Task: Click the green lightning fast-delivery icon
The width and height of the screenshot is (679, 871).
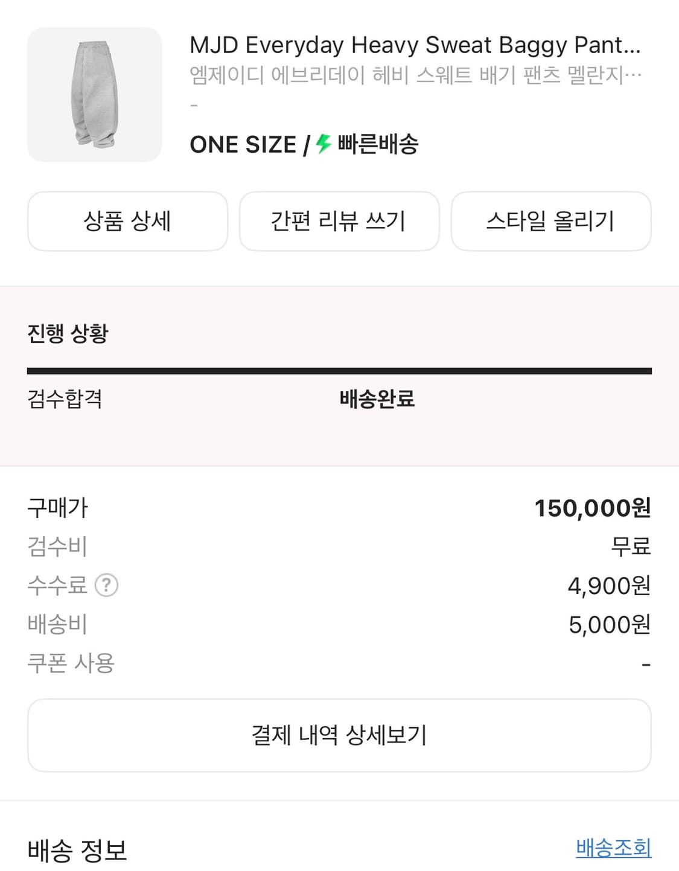Action: tap(324, 144)
